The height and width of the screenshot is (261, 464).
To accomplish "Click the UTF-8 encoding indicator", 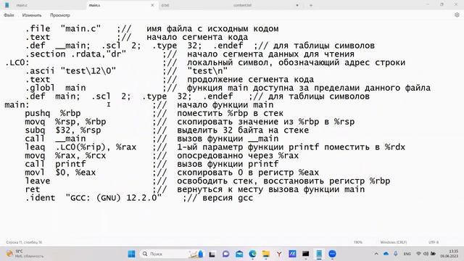I will [x=434, y=242].
